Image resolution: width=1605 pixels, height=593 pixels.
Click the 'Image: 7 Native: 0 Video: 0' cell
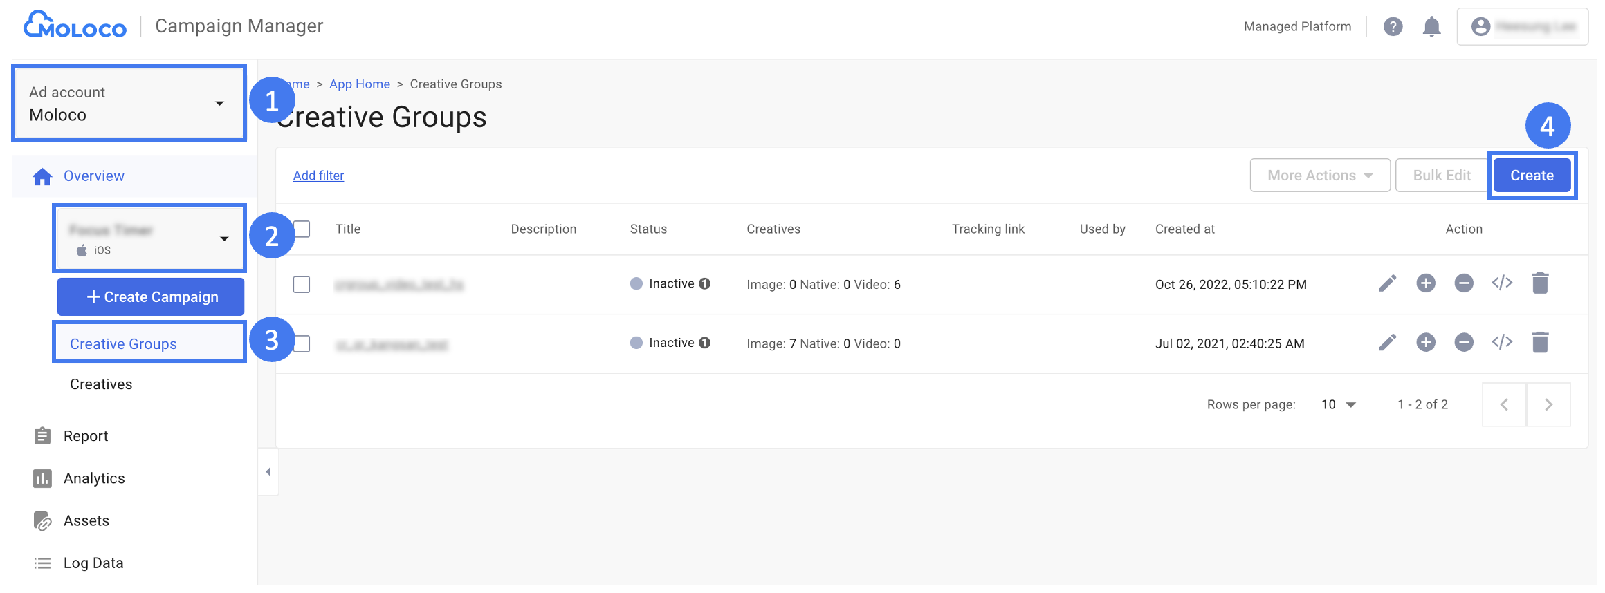823,344
